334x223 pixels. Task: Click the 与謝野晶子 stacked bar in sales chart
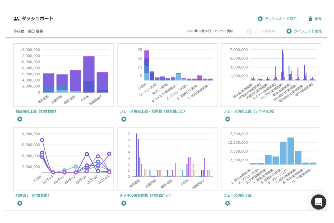click(x=102, y=82)
